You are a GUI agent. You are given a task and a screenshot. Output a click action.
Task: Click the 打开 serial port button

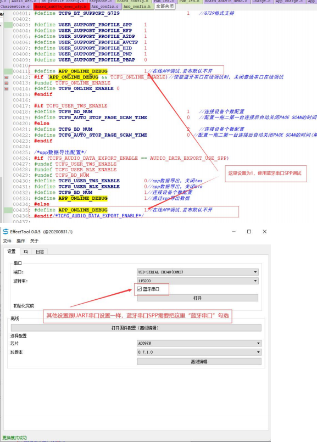[198, 298]
